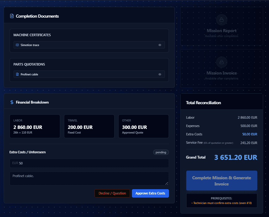
Task: Preview Simotion trace using eye icon
Action: [x=160, y=45]
